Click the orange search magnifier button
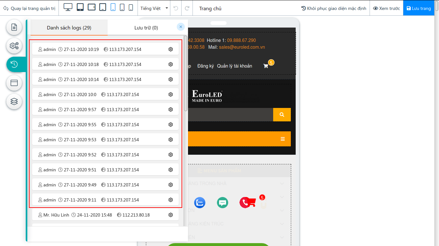Screen dimensions: 439x246 pyautogui.click(x=282, y=115)
